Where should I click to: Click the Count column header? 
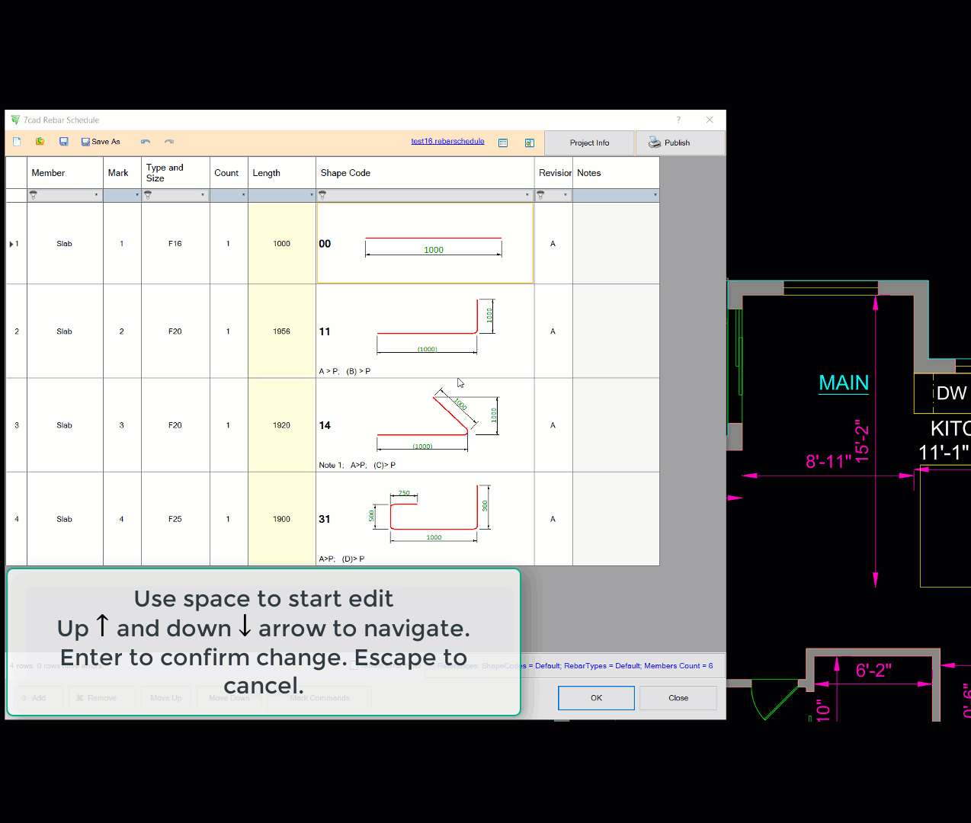(229, 173)
